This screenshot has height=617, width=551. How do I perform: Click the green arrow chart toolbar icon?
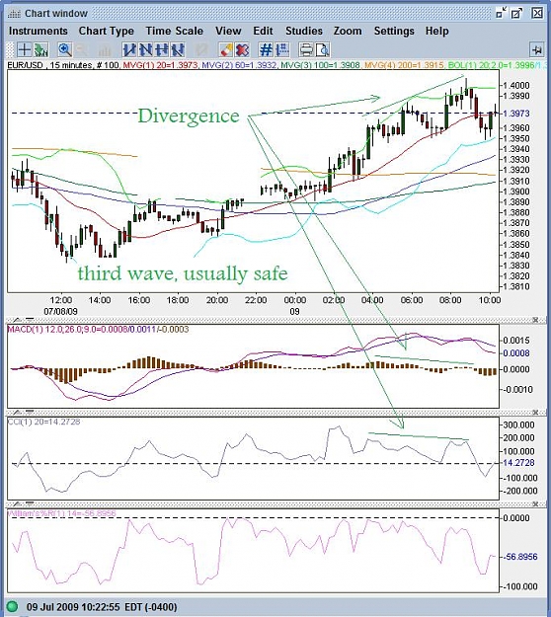(x=40, y=50)
